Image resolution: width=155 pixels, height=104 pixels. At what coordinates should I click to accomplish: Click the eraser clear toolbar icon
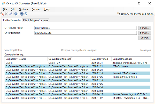coord(11,14)
